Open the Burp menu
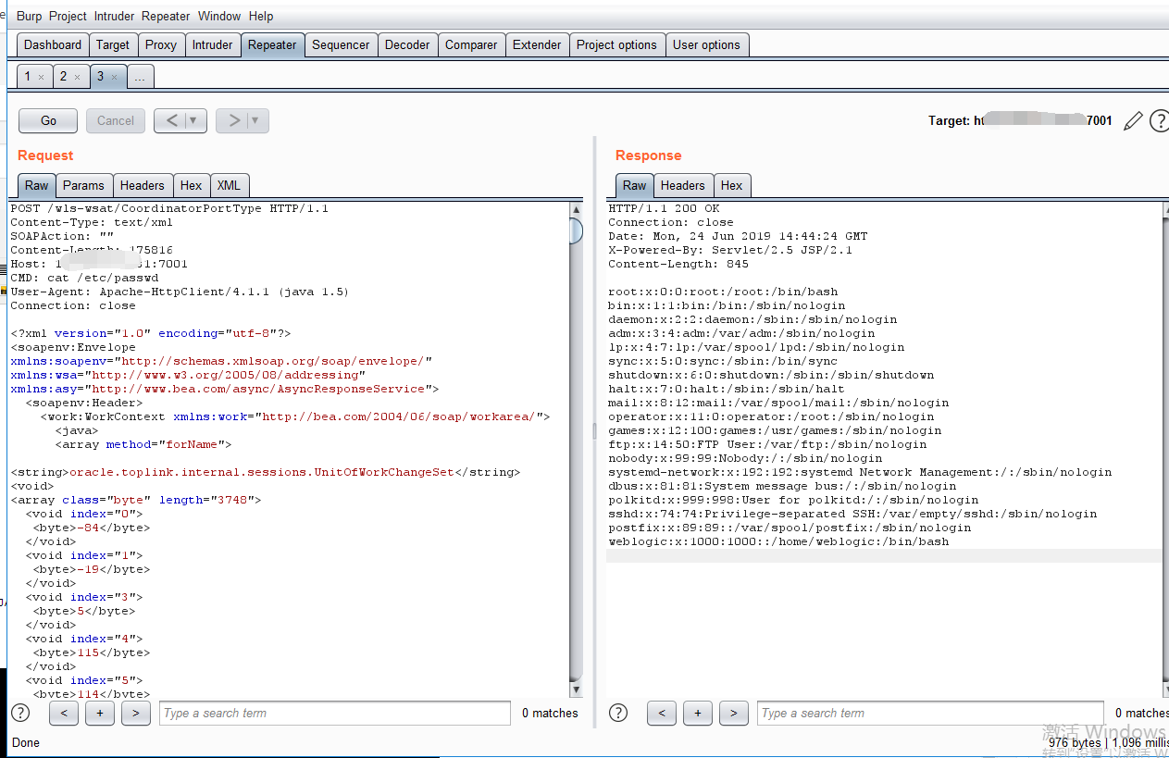The height and width of the screenshot is (758, 1169). [x=30, y=16]
